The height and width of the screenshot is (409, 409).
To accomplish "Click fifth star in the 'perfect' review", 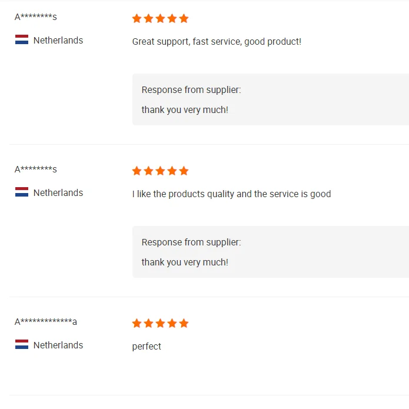I will 184,323.
